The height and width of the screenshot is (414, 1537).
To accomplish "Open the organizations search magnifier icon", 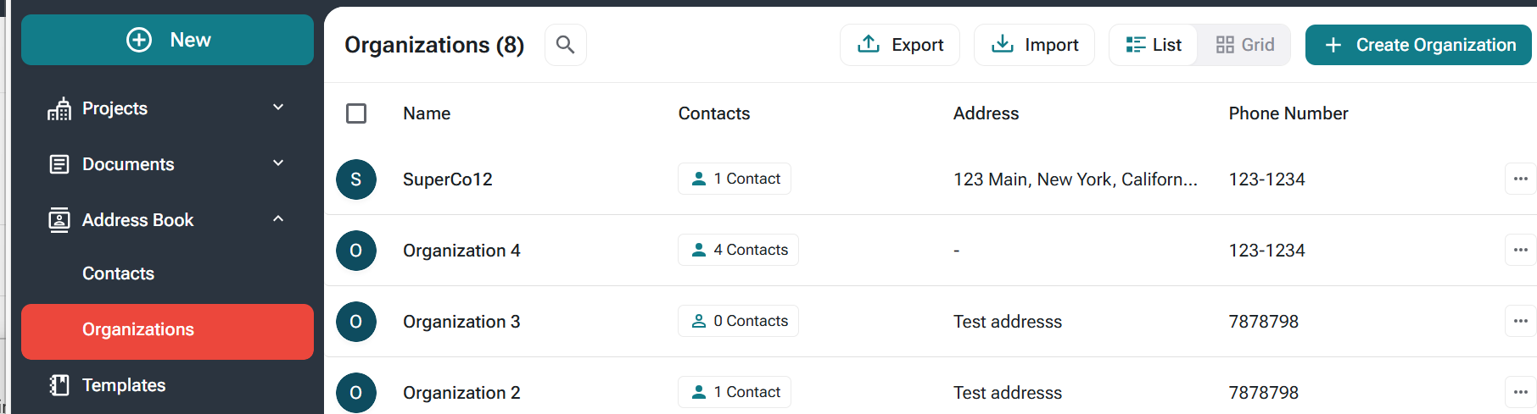I will [565, 45].
